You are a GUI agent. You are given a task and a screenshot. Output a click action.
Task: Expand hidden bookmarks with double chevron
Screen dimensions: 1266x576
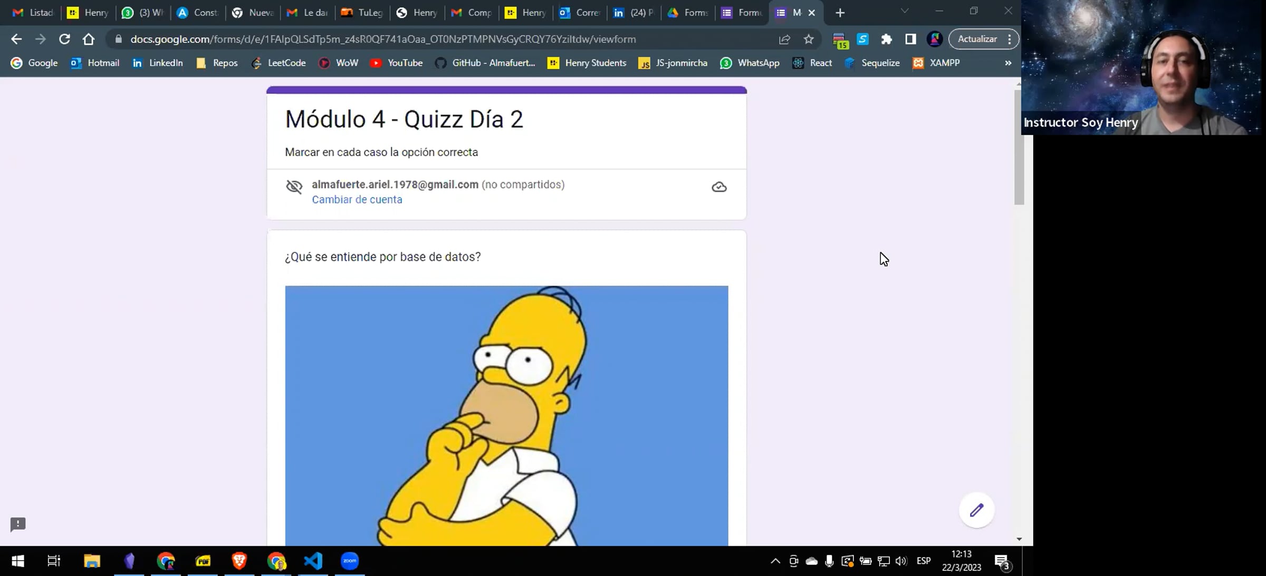click(1008, 63)
